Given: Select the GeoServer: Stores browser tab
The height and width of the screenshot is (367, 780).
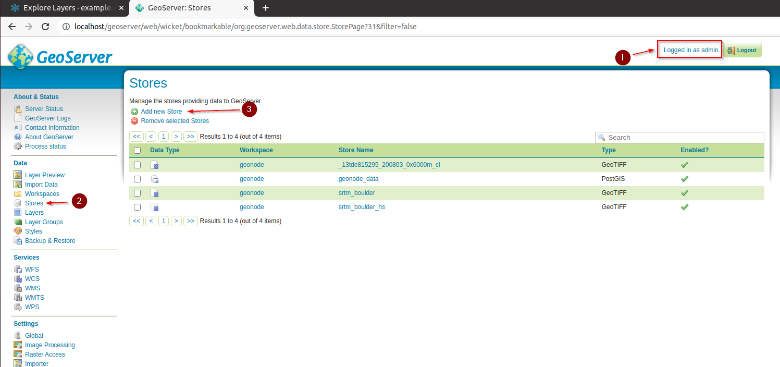Looking at the screenshot, I should click(x=192, y=8).
